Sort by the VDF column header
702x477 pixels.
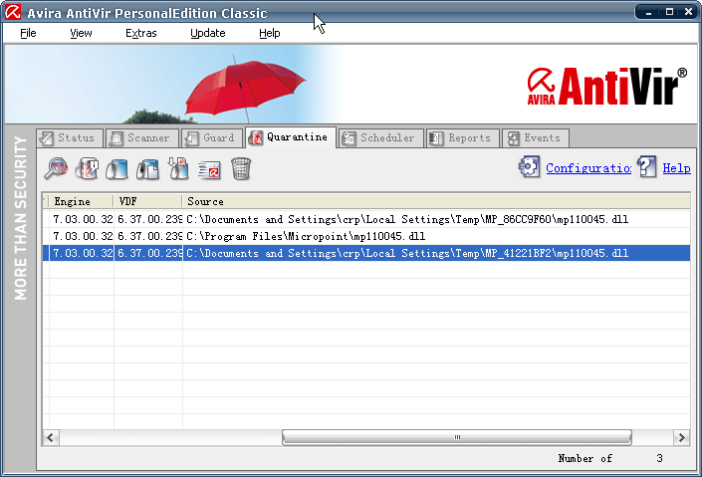147,201
